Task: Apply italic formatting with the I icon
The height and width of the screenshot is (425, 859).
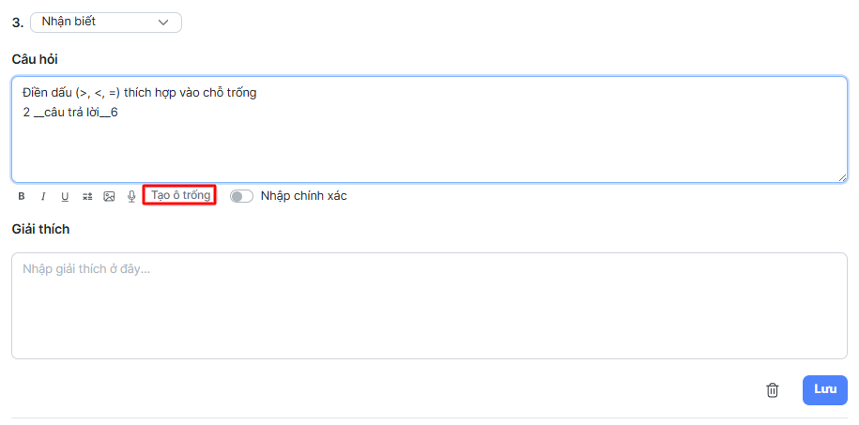Action: coord(43,196)
